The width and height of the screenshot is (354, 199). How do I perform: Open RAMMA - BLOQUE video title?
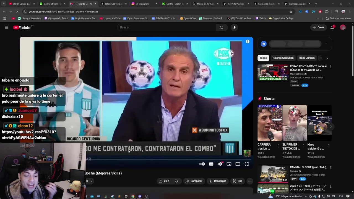(308, 167)
